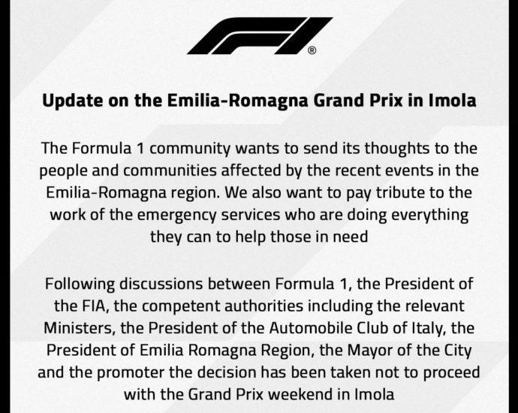This screenshot has height=413, width=518.
Task: Click the registered trademark symbol beside logo
Action: (312, 51)
